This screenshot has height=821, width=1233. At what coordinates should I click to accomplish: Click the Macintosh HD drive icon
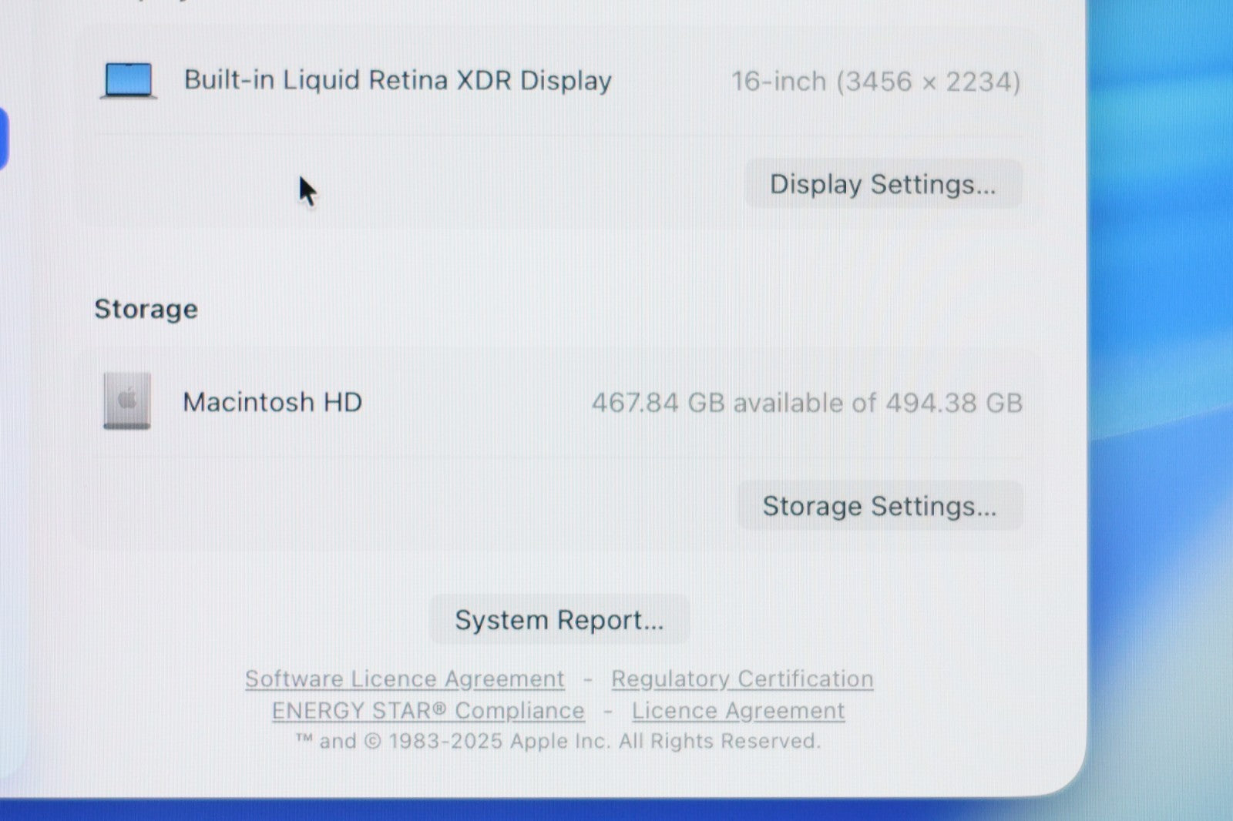click(127, 401)
